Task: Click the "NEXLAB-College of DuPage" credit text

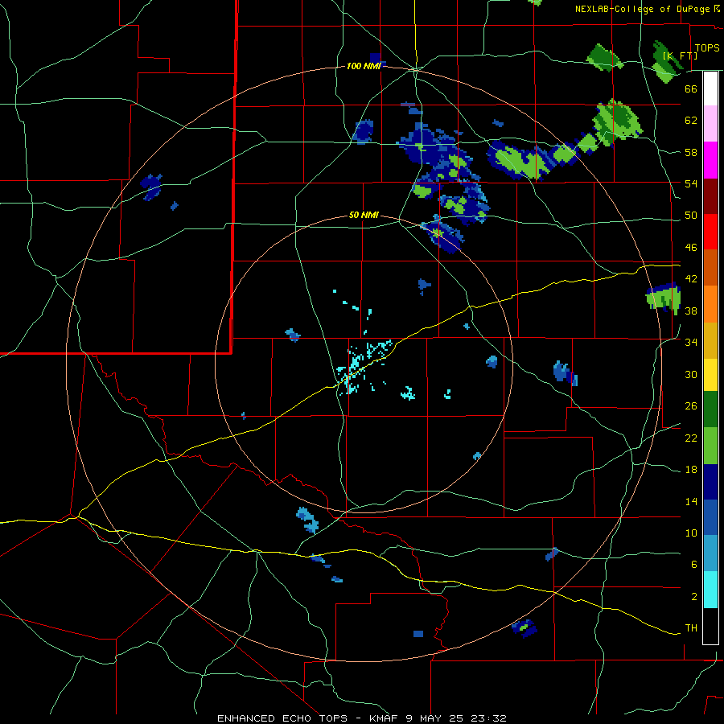Action: [642, 9]
